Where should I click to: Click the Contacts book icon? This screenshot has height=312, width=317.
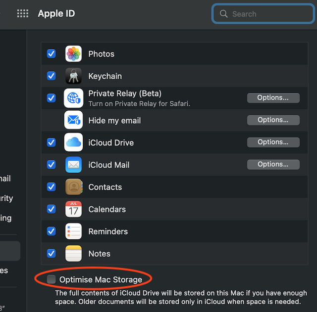pos(74,187)
